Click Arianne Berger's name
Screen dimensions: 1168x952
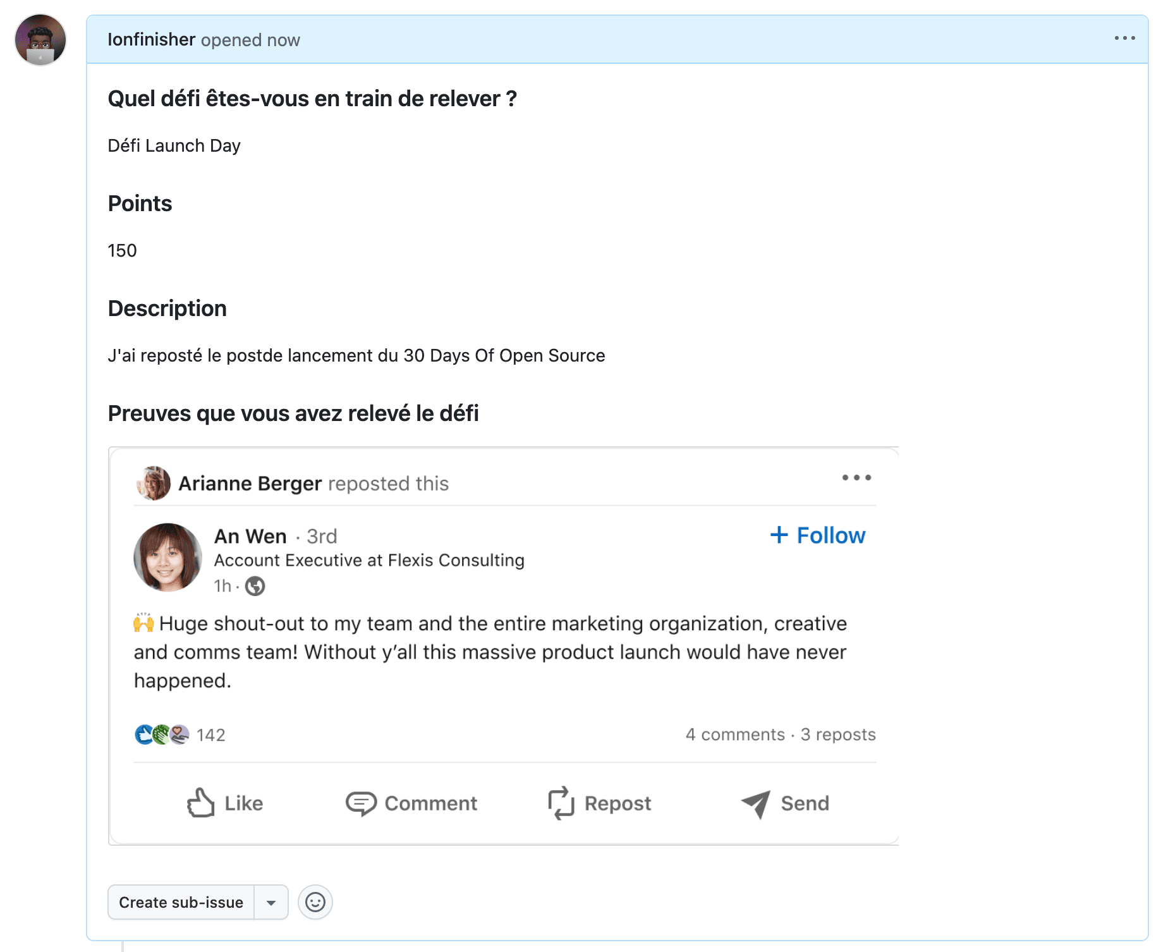[250, 484]
